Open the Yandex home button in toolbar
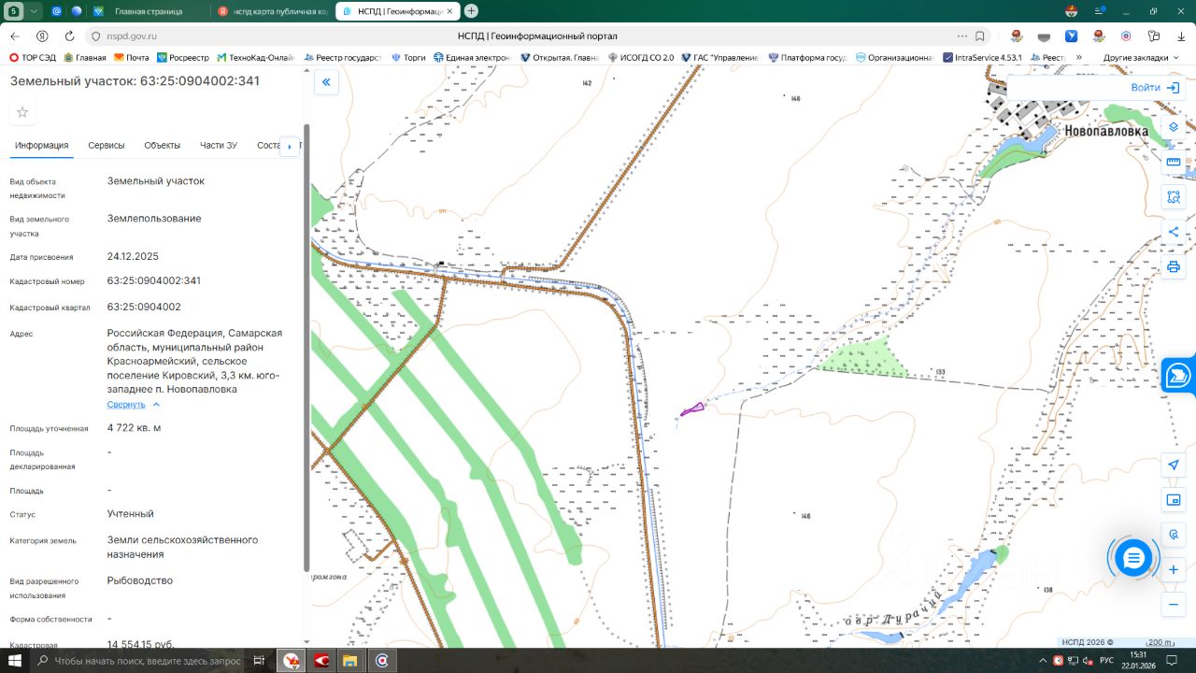1196x673 pixels. (x=42, y=36)
